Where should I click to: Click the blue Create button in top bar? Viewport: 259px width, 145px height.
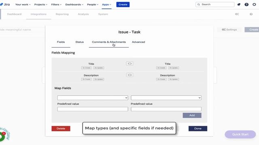pos(123,4)
